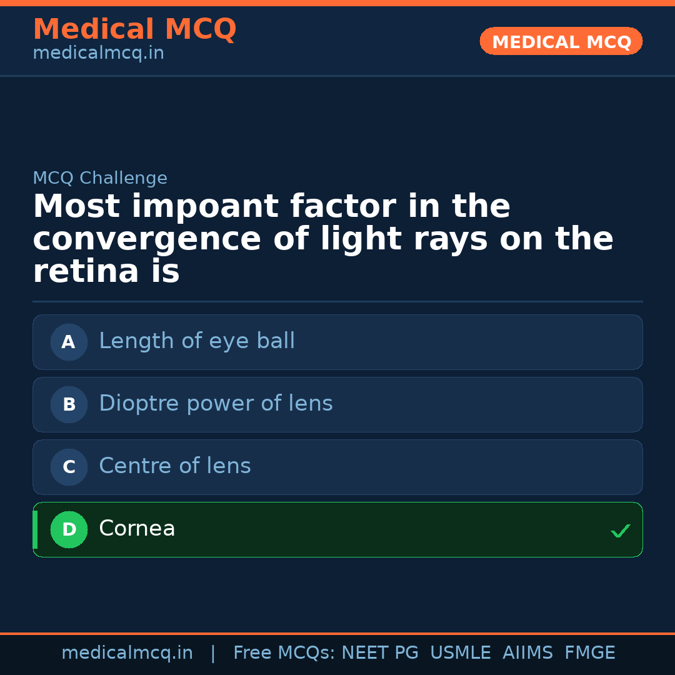
Task: Click the pipe separator in the footer
Action: [x=213, y=652]
